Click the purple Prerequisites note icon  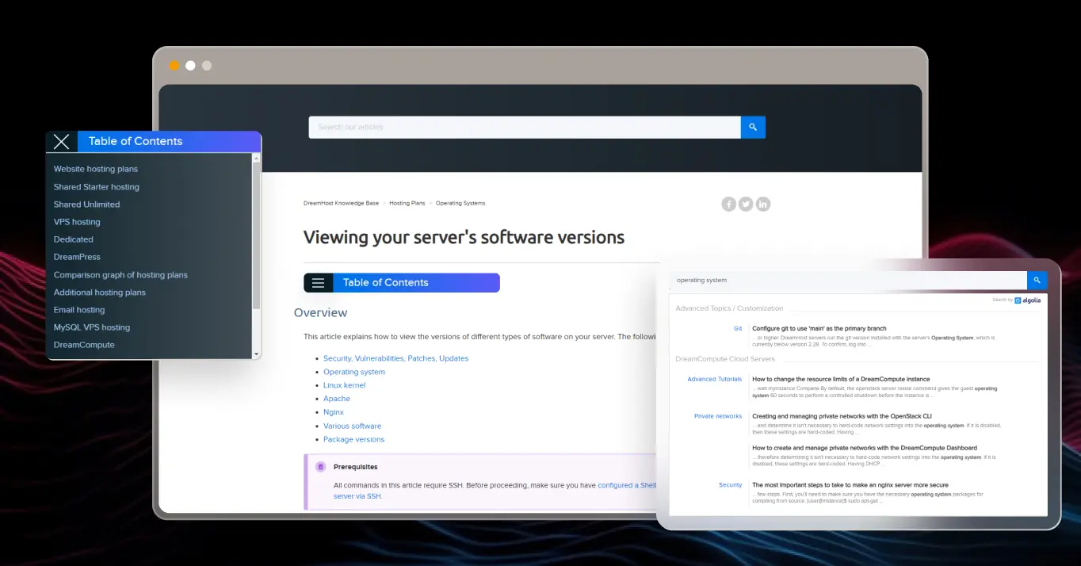pyautogui.click(x=320, y=467)
